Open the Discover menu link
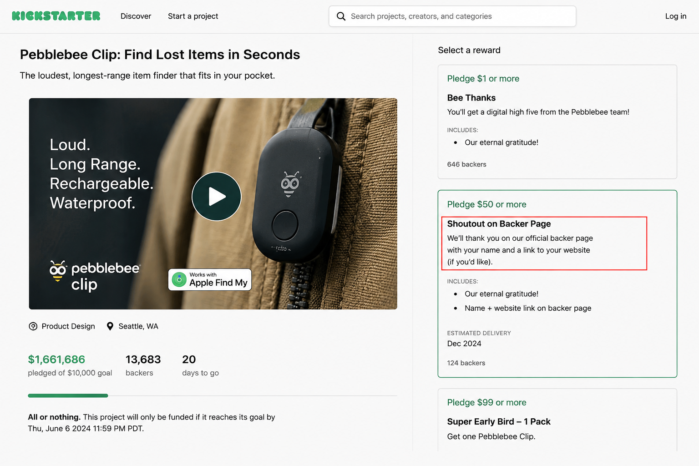The height and width of the screenshot is (466, 699). (x=136, y=16)
